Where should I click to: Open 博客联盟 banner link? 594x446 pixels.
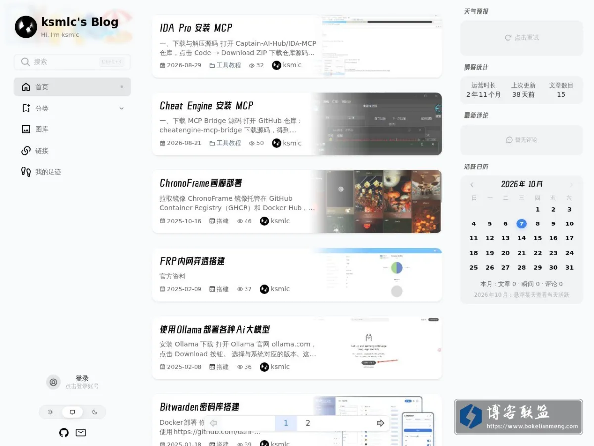[518, 417]
